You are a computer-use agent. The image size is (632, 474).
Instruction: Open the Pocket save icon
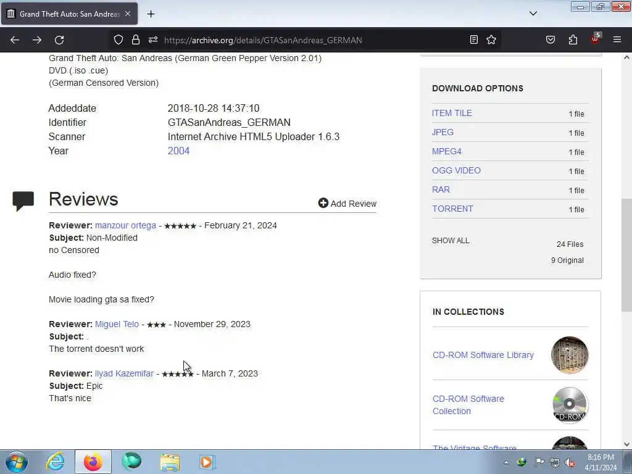point(551,39)
